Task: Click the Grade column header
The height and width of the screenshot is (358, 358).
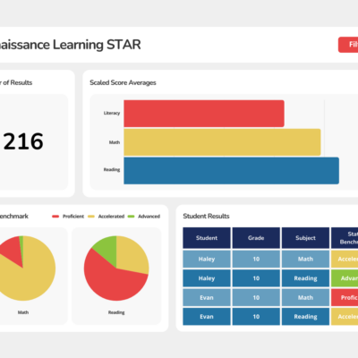Action: pyautogui.click(x=256, y=238)
